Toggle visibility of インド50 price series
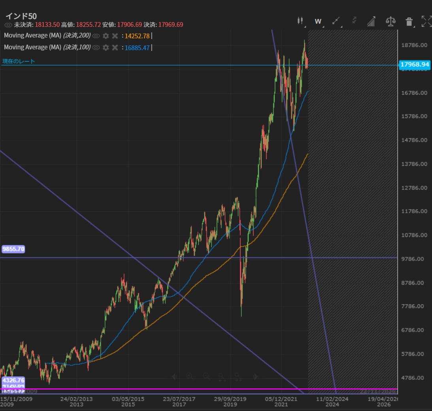This screenshot has height=411, width=432. click(x=8, y=25)
